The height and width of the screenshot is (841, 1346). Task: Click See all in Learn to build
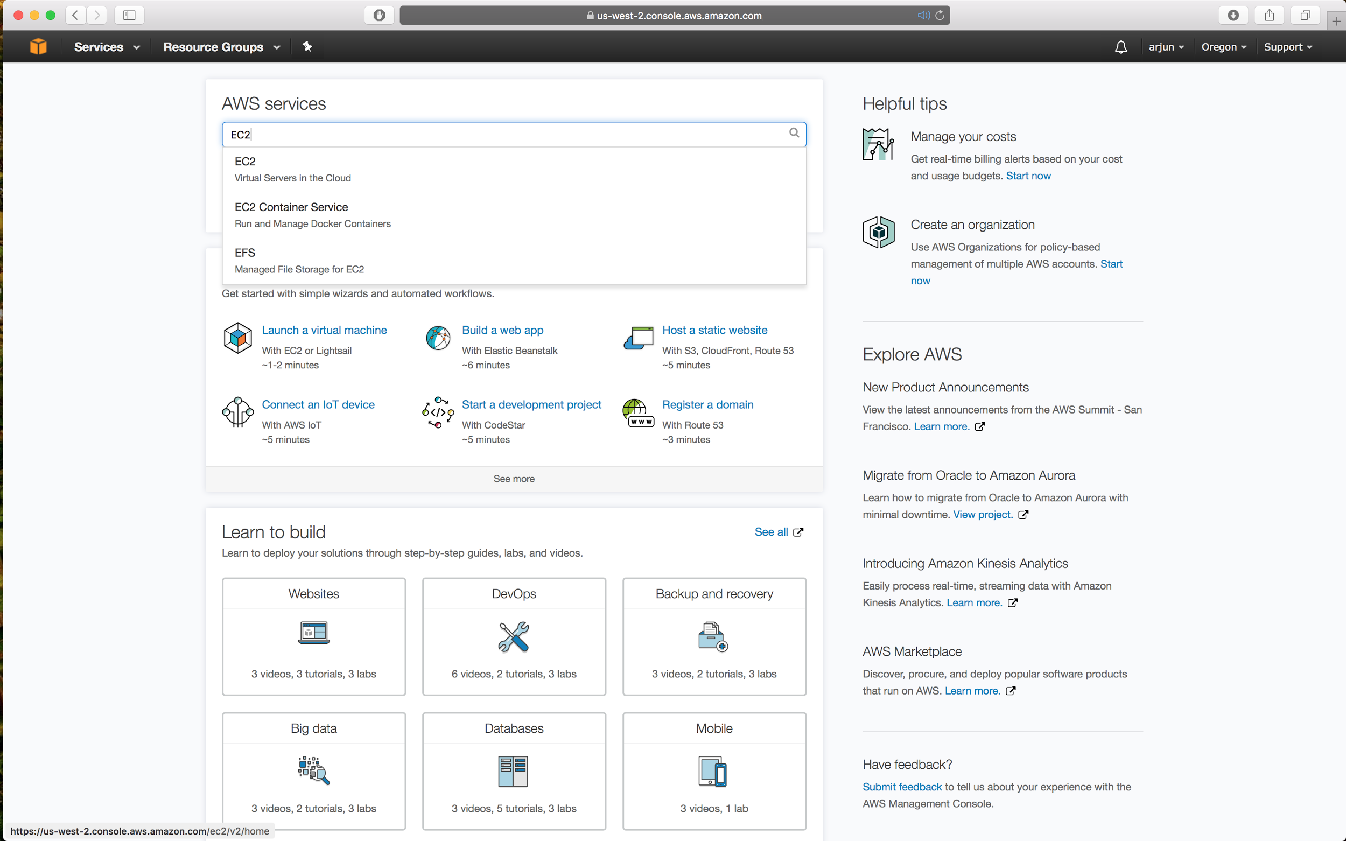tap(778, 532)
